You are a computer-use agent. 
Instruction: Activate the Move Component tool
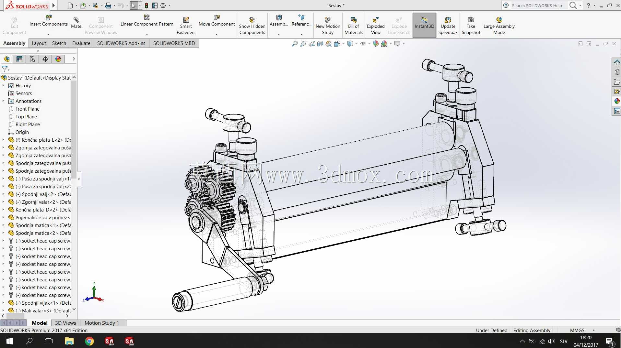pos(217,21)
